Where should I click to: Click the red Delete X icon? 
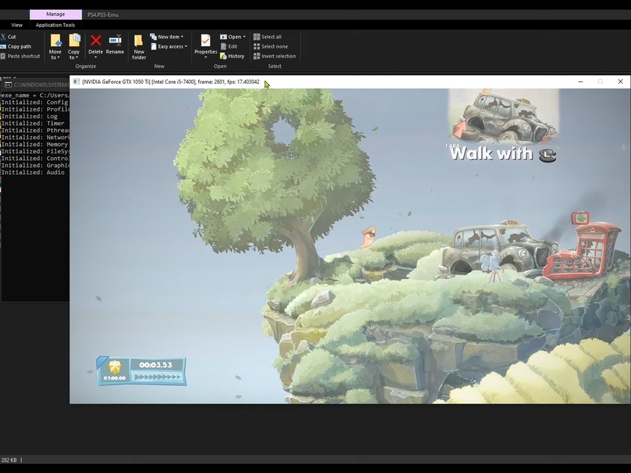coord(96,41)
